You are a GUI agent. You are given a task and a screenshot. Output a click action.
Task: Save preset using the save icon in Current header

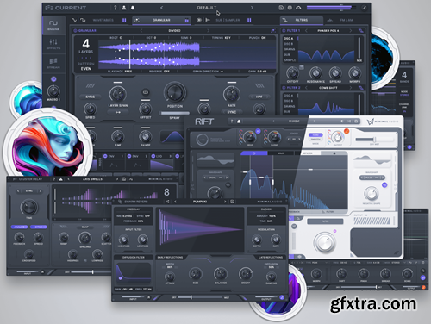[281, 8]
